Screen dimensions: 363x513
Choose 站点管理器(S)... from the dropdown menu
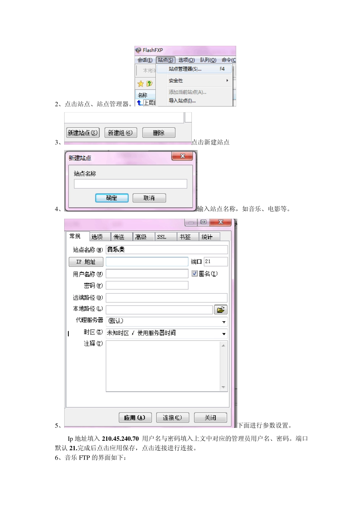click(194, 69)
